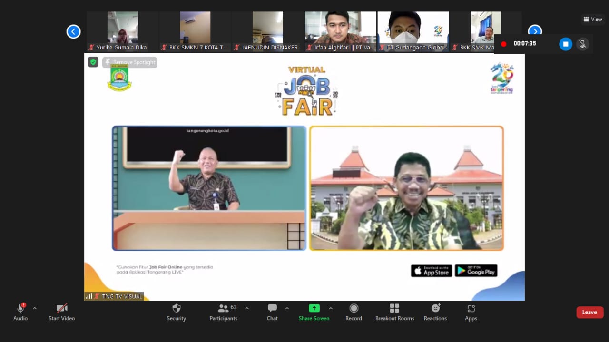Open the Participants panel
The width and height of the screenshot is (609, 342).
coord(223,312)
